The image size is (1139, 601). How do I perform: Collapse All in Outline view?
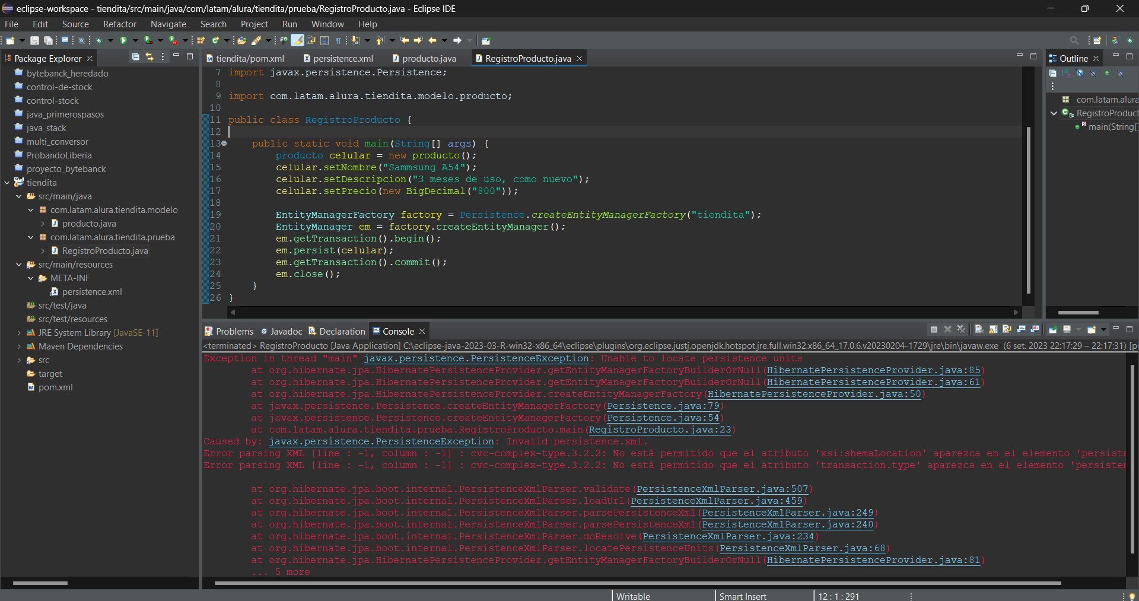pos(1053,74)
